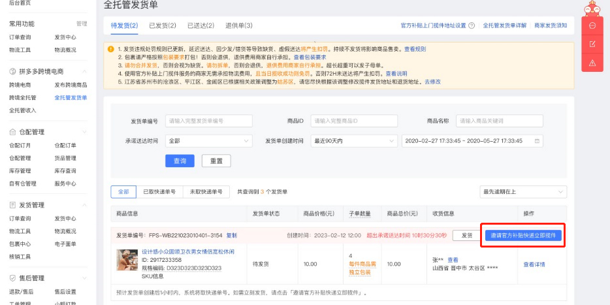Select the 已取快递单号 filter
Viewport: 610px width, 305px height.
pos(159,192)
